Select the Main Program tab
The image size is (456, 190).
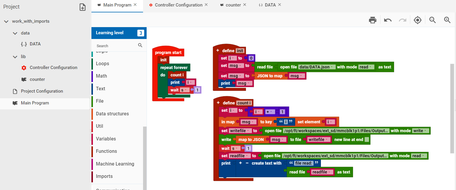(x=117, y=5)
